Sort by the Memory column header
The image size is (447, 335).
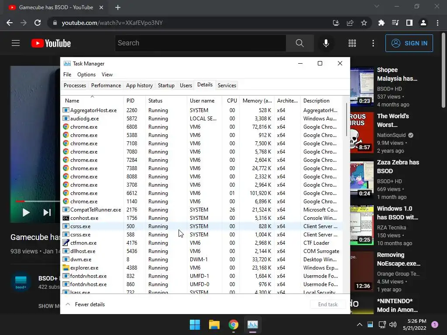[x=257, y=101]
